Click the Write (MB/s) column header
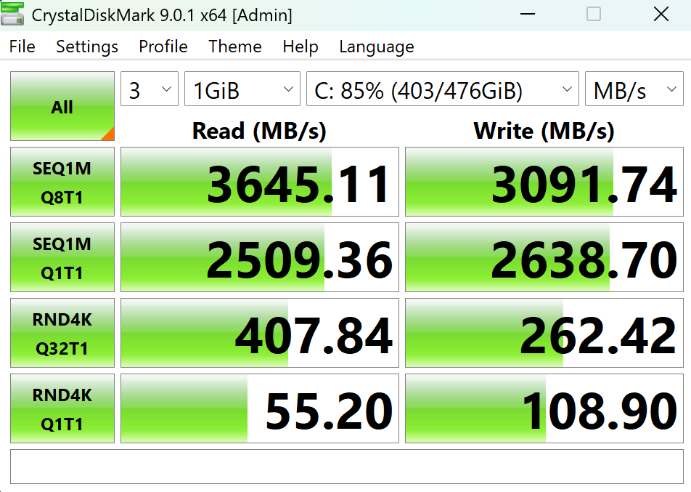Screen dimensions: 691x492 544,131
